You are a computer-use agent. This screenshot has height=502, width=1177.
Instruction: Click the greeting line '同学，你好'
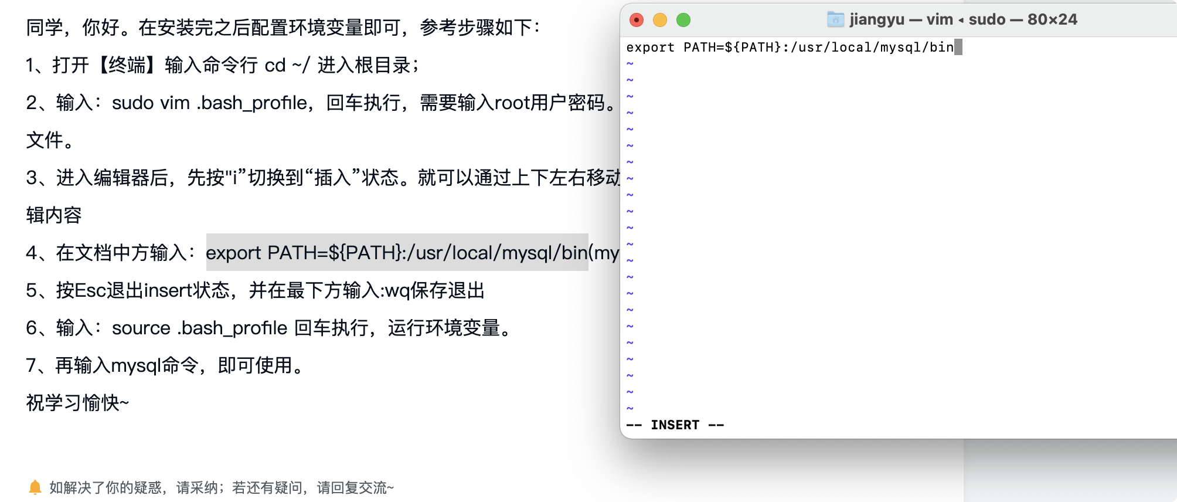283,28
